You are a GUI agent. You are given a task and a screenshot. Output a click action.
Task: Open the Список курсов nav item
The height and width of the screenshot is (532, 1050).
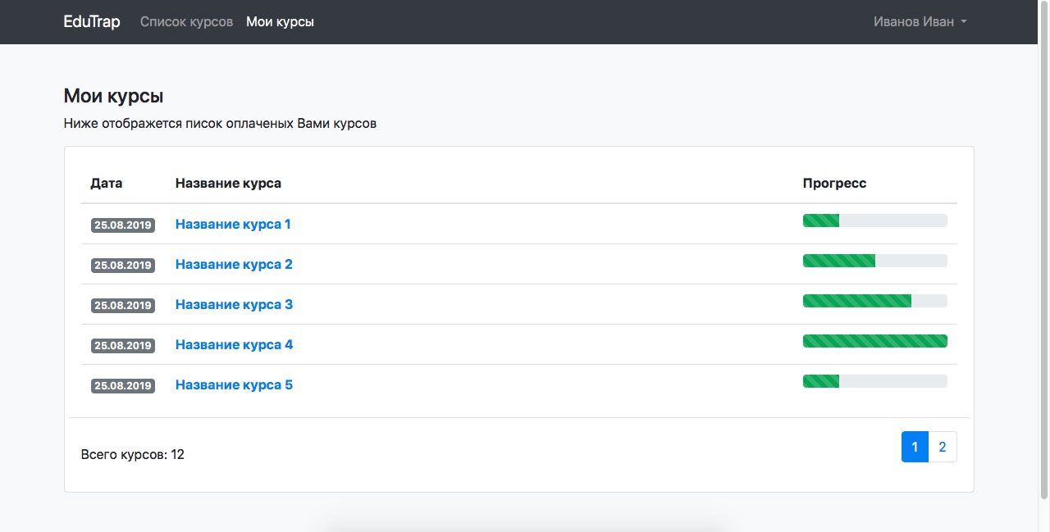pos(186,22)
